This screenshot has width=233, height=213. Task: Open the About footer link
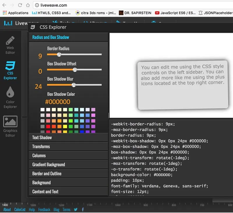[x=7, y=210]
